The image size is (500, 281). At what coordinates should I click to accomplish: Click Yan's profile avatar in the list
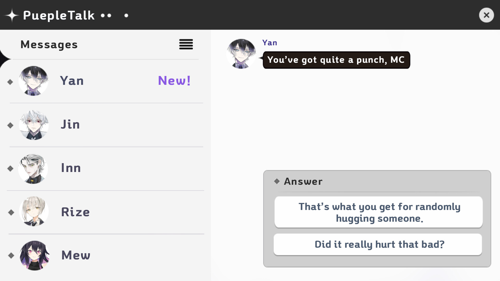pos(34,81)
